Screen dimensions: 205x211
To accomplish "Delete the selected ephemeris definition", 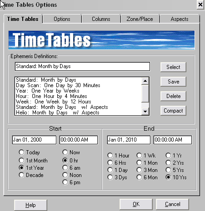I will 173,96.
